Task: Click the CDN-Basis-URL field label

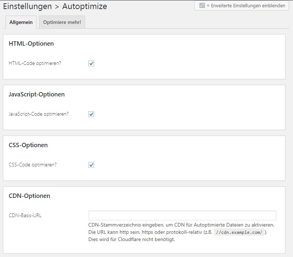Action: point(25,215)
